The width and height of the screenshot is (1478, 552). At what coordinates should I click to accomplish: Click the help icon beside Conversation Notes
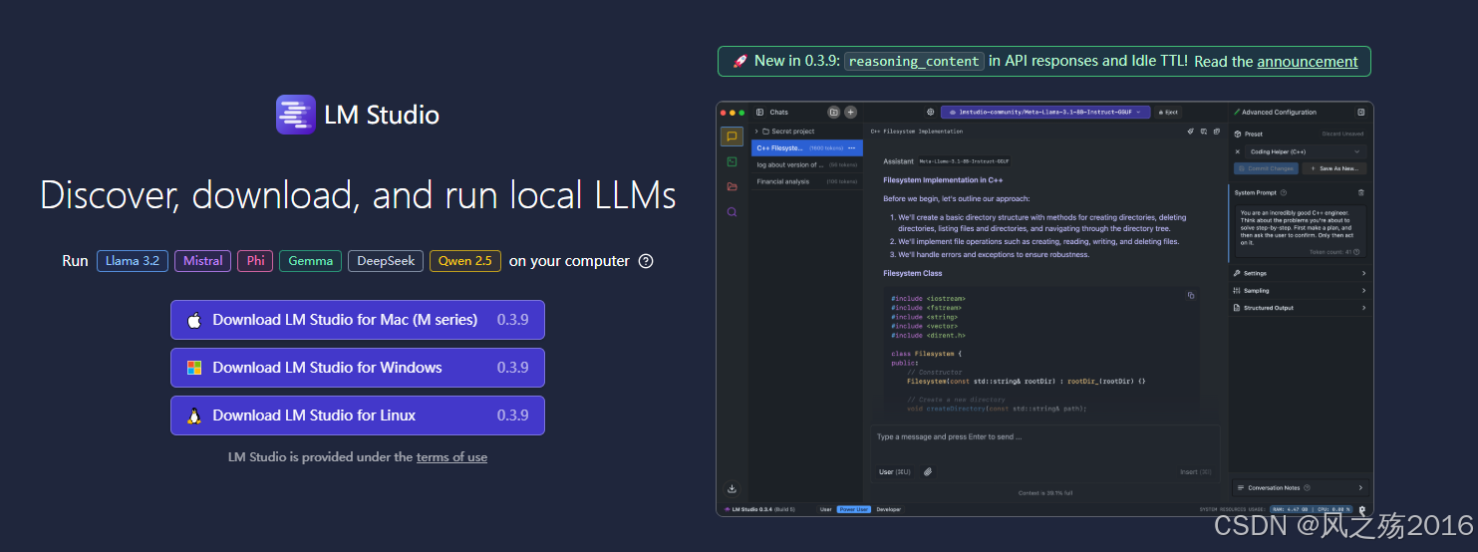[1307, 488]
